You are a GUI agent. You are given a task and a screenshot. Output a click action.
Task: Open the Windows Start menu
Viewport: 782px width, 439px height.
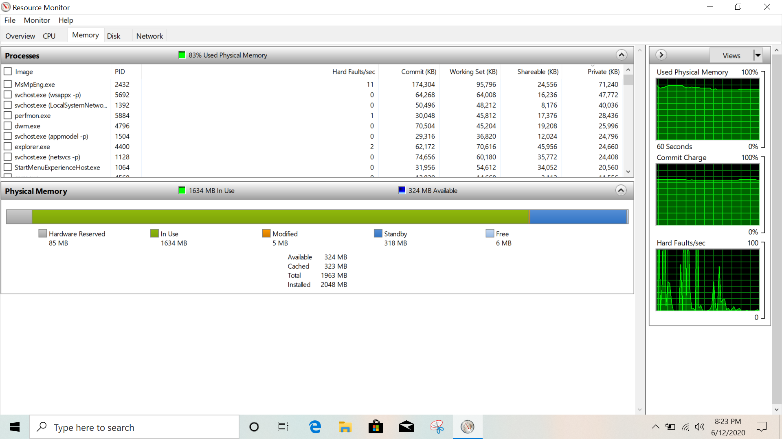click(x=15, y=427)
